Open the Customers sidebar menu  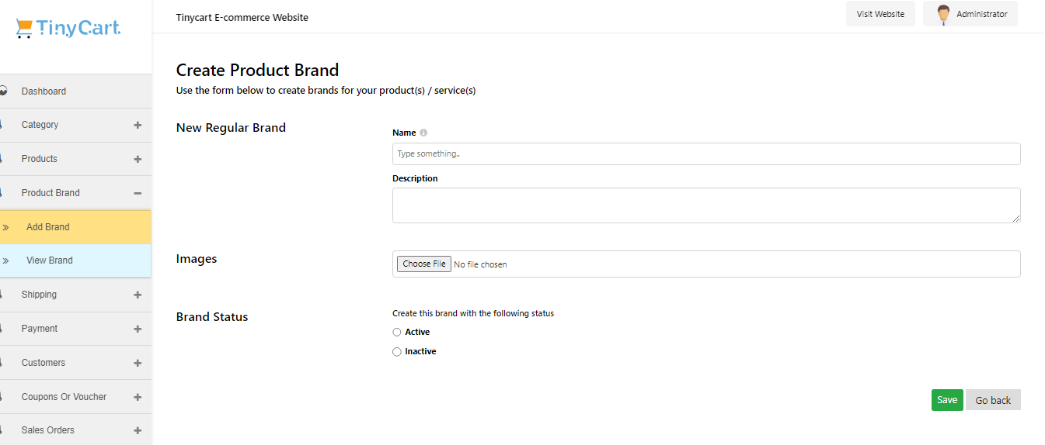[75, 363]
